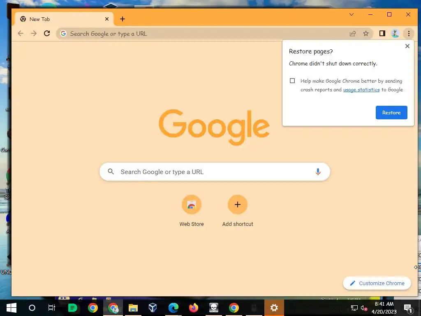The image size is (421, 316).
Task: Open the clock showing 8:41 AM
Action: pos(384,308)
